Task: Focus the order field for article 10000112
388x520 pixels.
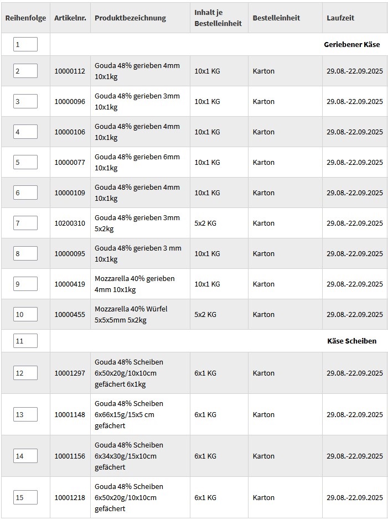Action: (x=25, y=71)
